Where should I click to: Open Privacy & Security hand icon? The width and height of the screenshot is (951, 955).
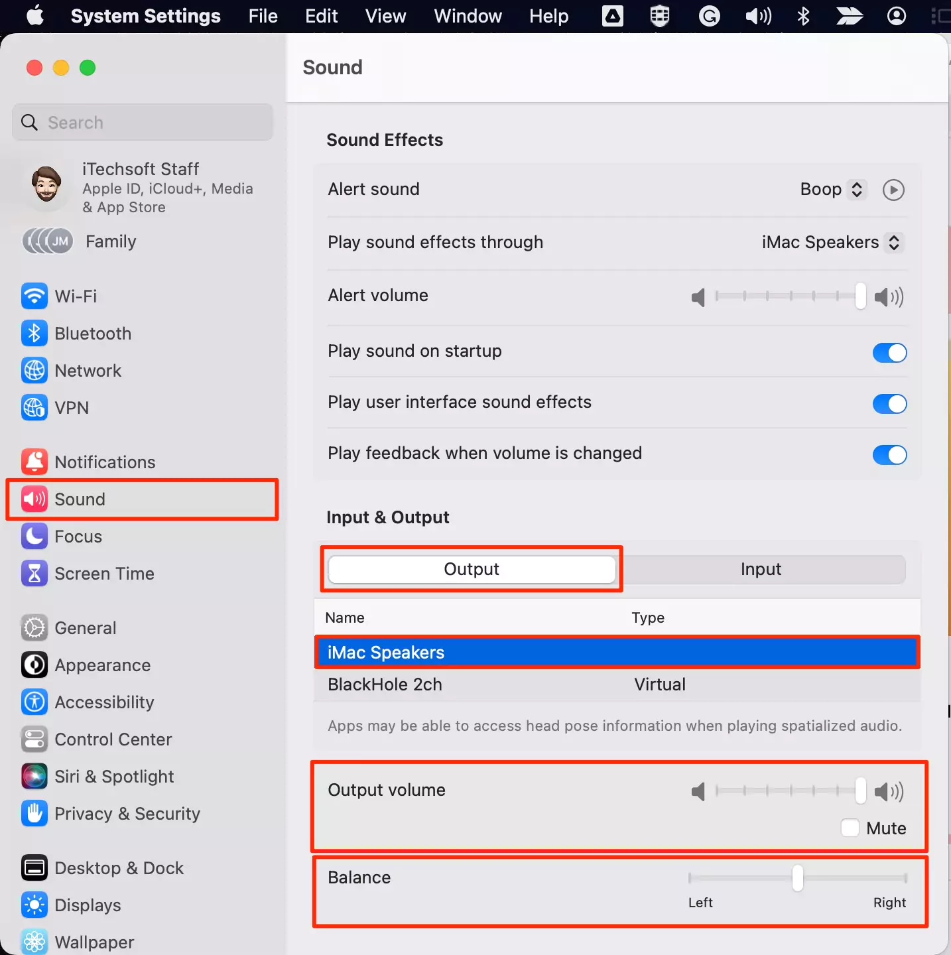point(34,813)
